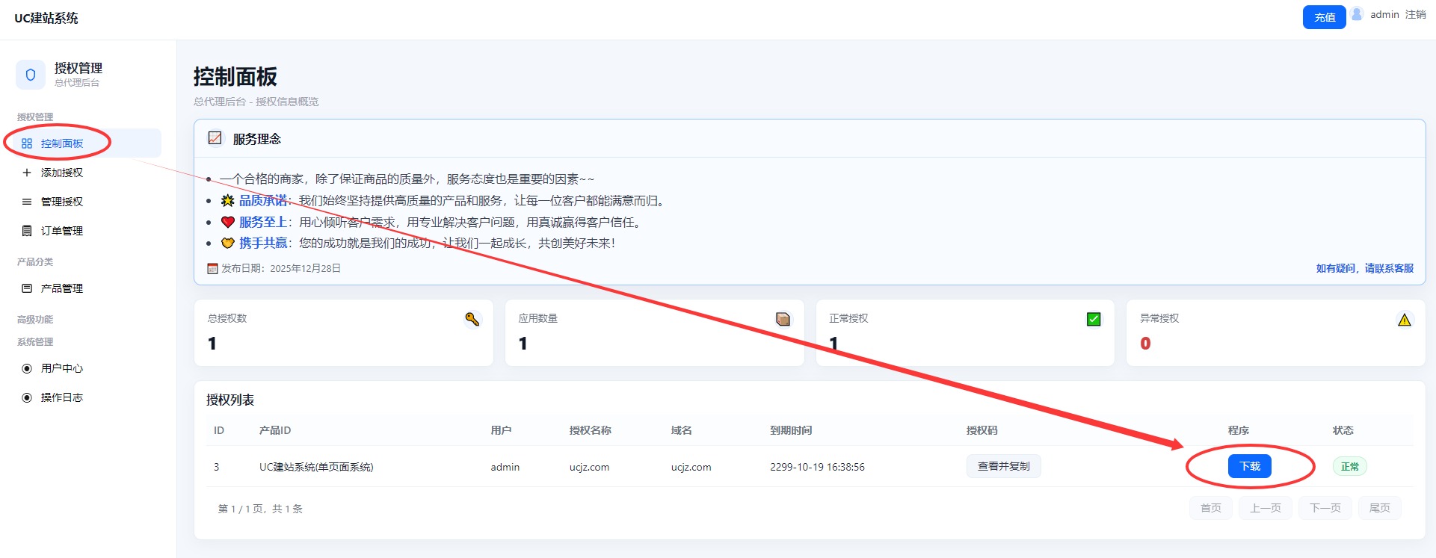Screen dimensions: 1436x558
Task: Click the list icon beside 管理授权
Action: tap(27, 202)
